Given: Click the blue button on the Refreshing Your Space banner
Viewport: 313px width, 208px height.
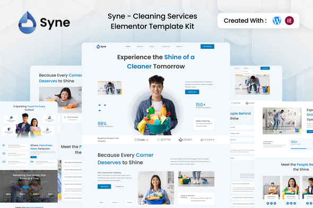Looking at the screenshot, I should (25, 187).
